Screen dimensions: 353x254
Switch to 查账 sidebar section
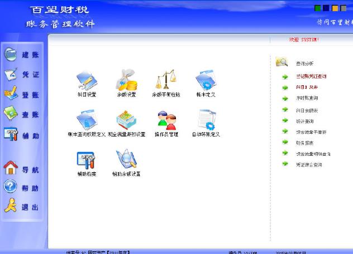coord(21,114)
